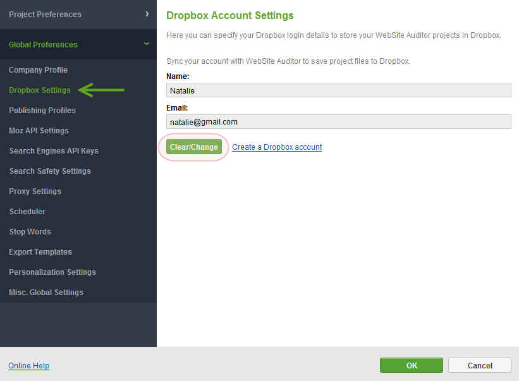Screen dimensions: 519x381
Task: Click the Name field containing Natalie
Action: point(339,90)
